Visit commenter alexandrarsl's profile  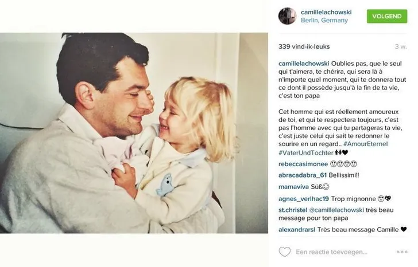coord(297,230)
